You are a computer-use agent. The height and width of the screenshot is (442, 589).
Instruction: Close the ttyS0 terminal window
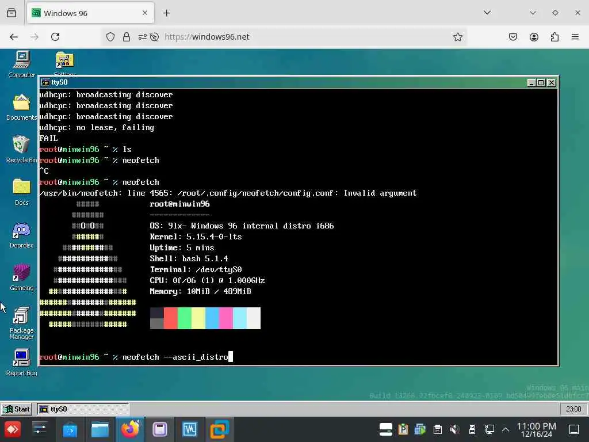(551, 82)
